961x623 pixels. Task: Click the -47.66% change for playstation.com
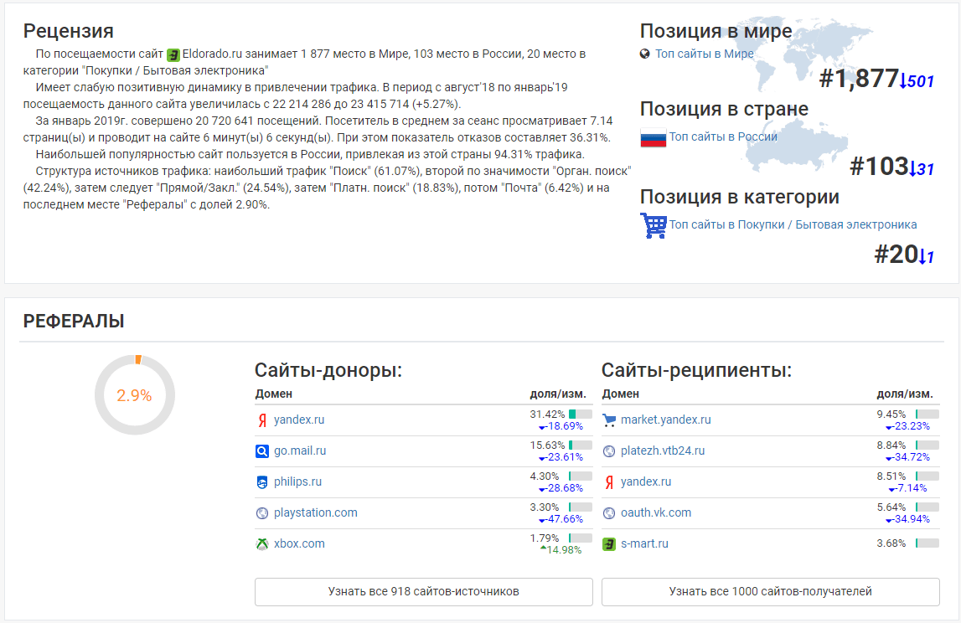pos(561,519)
